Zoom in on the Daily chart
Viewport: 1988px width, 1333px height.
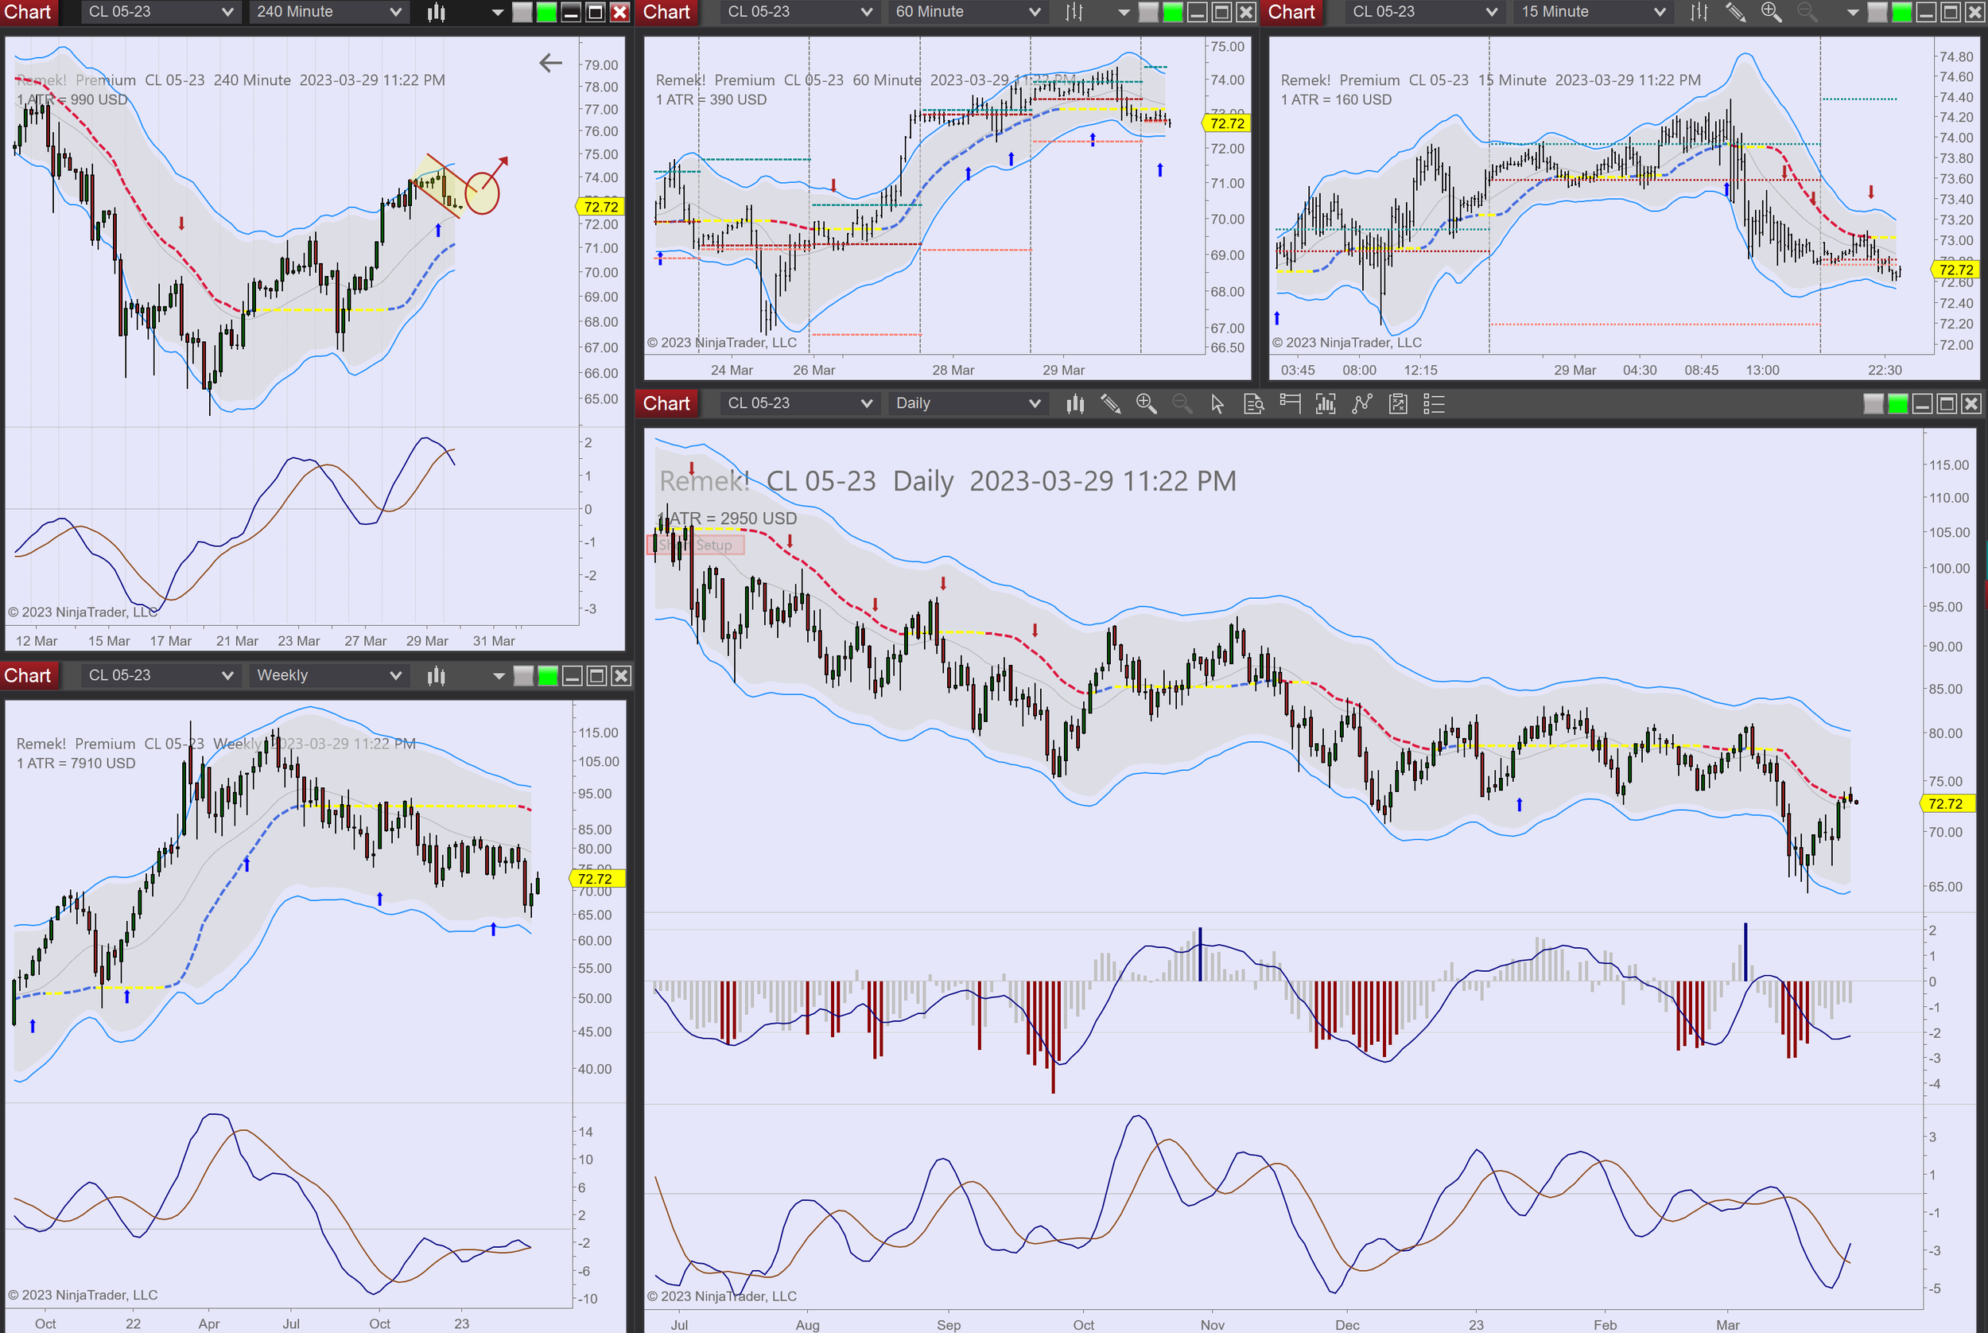pos(1146,404)
